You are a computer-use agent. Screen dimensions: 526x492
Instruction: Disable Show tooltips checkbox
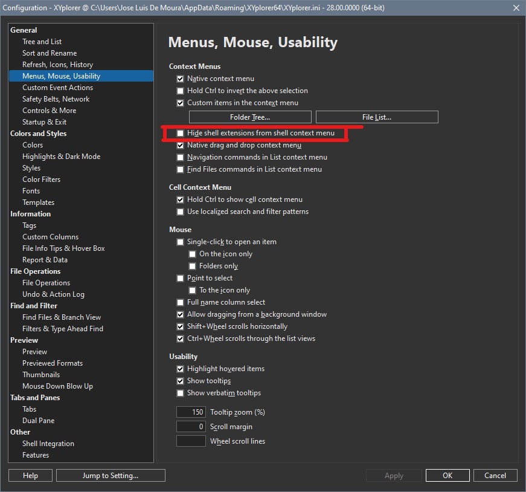click(x=180, y=381)
